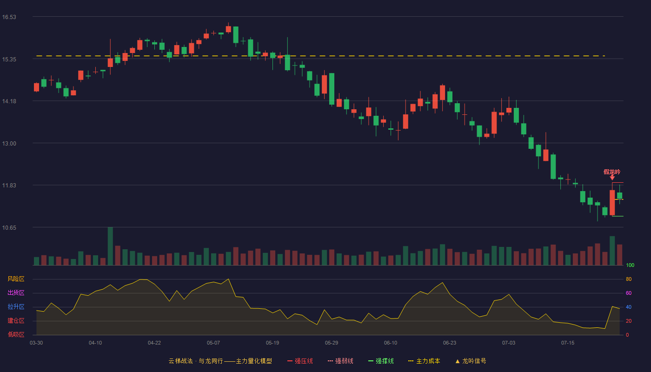
Task: Click the 80 indicator axis value
Action: (x=629, y=279)
